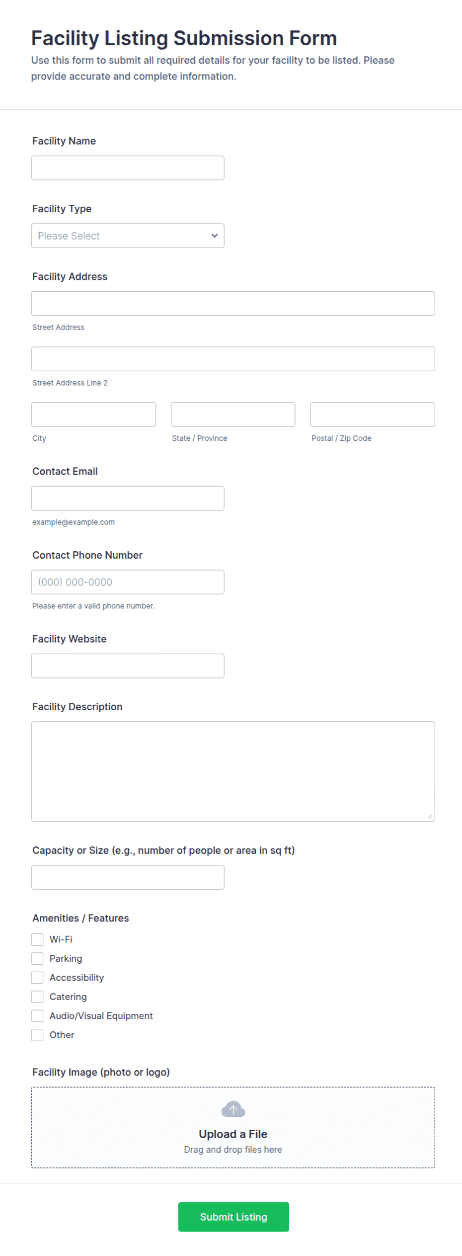The width and height of the screenshot is (462, 1256).
Task: Click the Street Address input box
Action: pos(233,303)
